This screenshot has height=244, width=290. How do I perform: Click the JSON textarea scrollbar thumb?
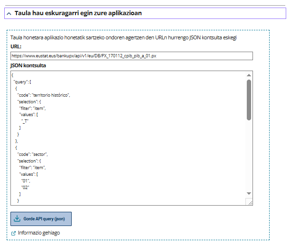click(249, 99)
